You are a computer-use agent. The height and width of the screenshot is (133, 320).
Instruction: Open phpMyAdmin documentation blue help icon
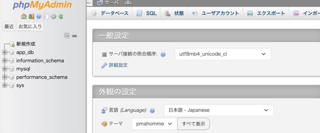coord(39,16)
